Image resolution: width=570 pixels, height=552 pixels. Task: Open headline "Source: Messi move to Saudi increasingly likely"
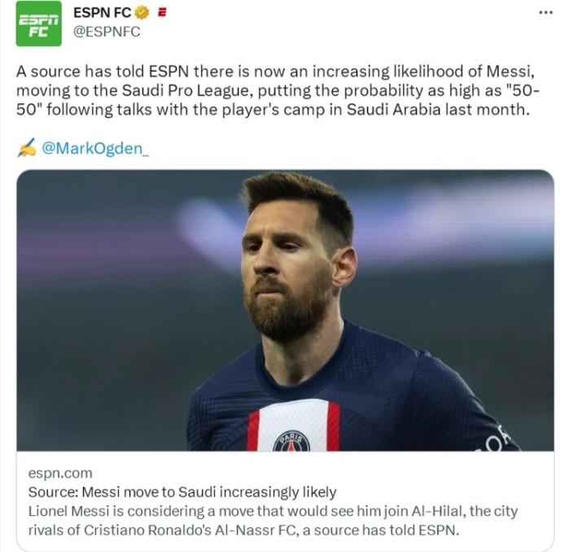coord(182,492)
